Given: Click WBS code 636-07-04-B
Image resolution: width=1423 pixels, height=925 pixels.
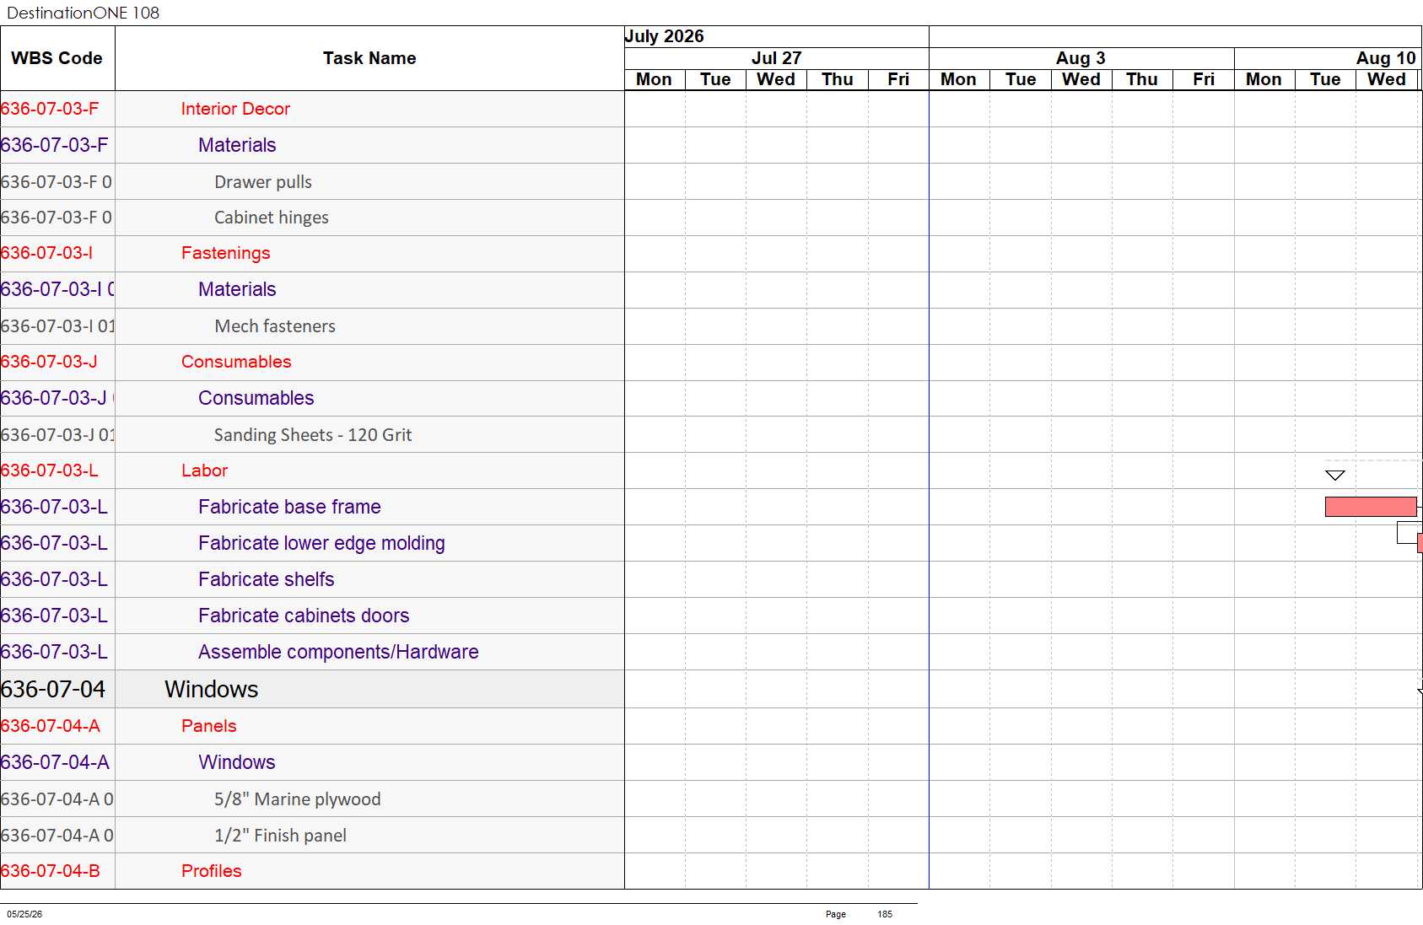Looking at the screenshot, I should (51, 871).
